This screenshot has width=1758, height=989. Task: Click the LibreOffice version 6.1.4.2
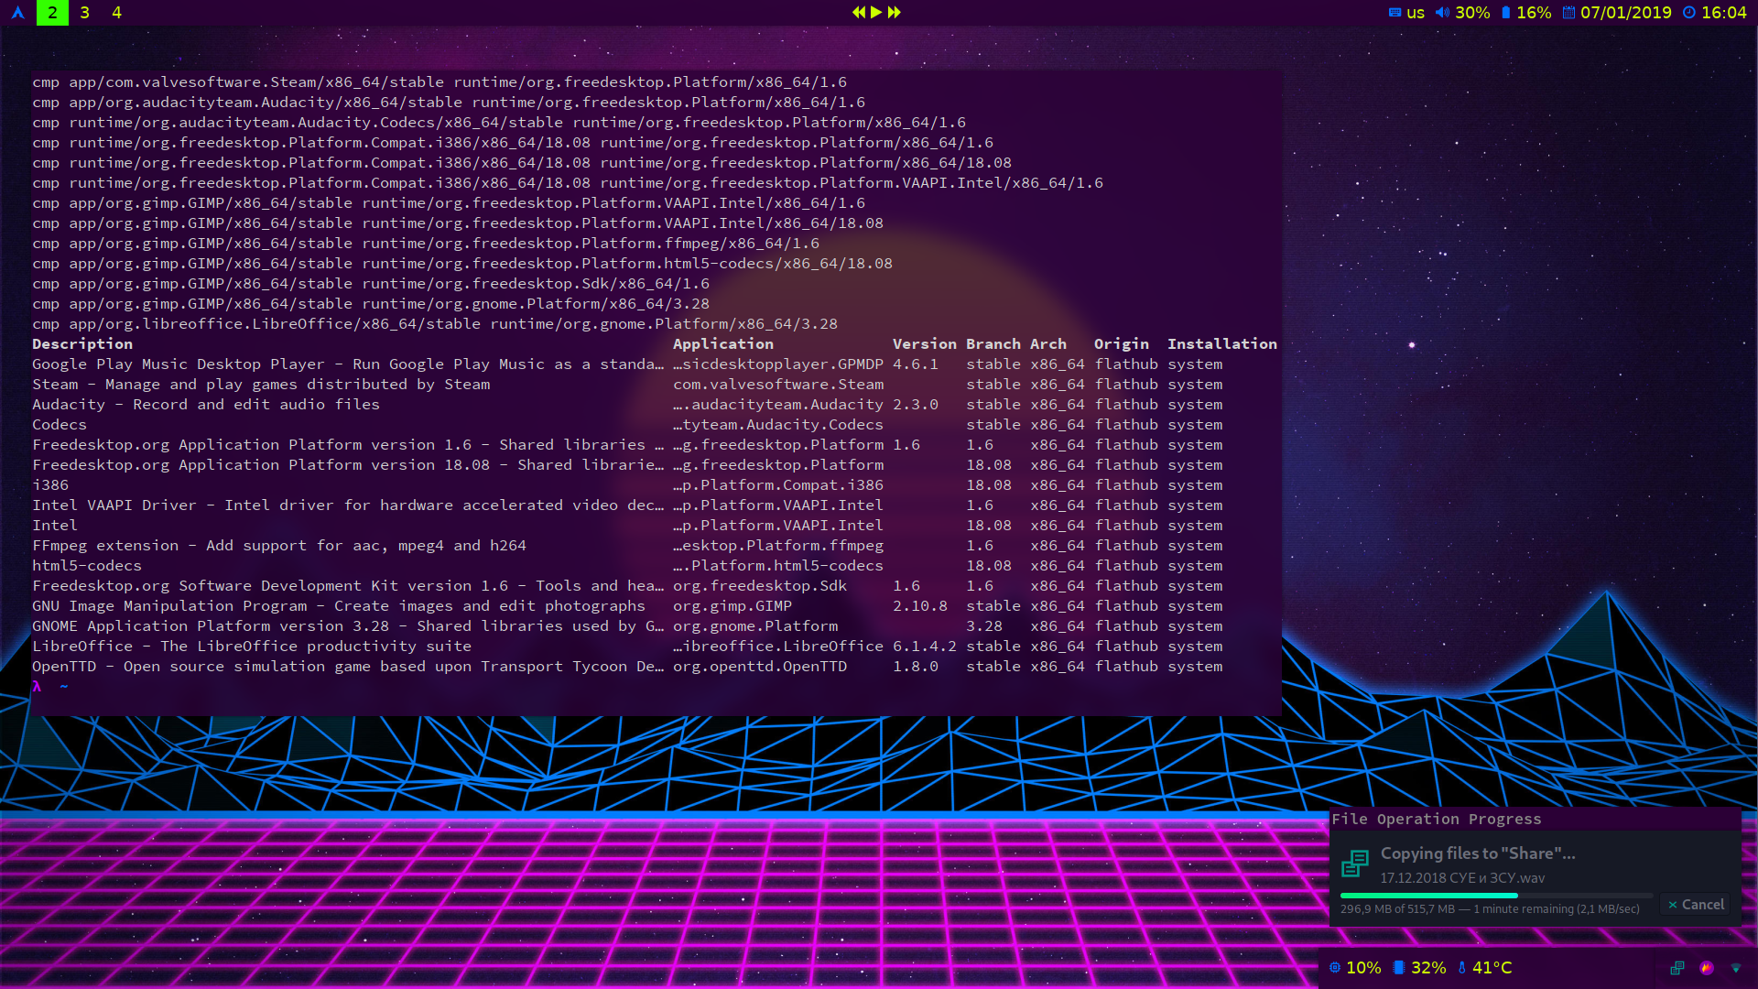click(x=925, y=647)
